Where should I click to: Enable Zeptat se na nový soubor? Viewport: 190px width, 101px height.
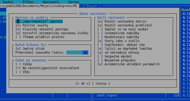point(123,29)
